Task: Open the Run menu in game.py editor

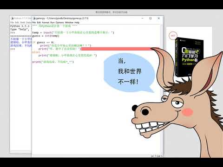Action: pos(52,22)
